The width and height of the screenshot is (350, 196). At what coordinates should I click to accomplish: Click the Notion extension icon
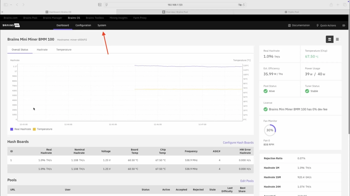tap(100, 5)
